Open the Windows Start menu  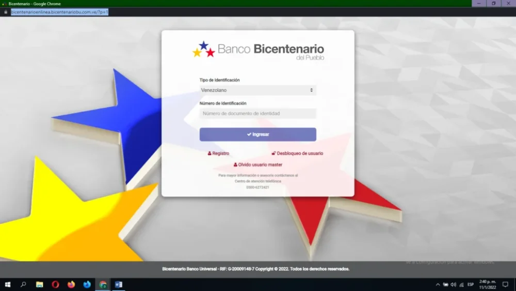(8, 284)
